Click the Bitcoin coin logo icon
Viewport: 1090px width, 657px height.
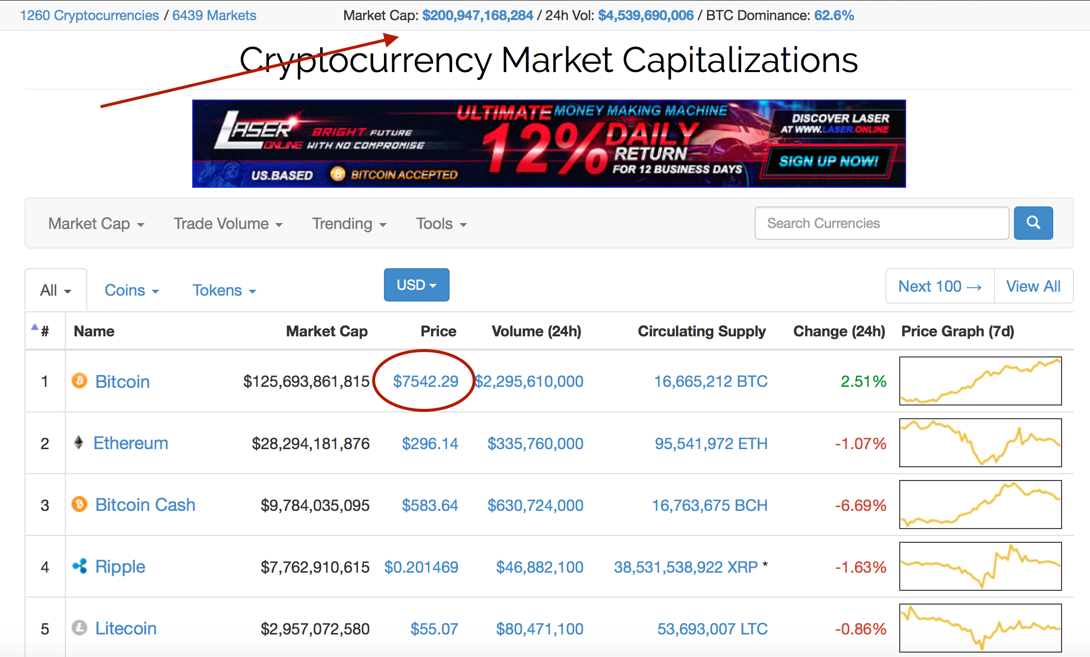[x=79, y=381]
